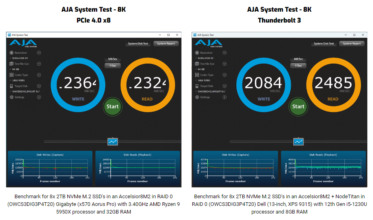Click the 2084 WRITE gauge, Thunderbolt window
Screen dimensions: 373x220
tap(264, 85)
